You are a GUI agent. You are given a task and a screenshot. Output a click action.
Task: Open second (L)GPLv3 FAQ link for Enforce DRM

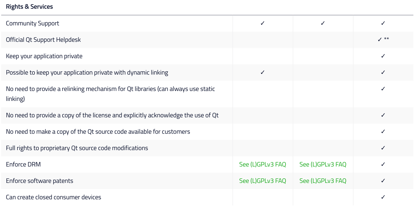pos(323,165)
